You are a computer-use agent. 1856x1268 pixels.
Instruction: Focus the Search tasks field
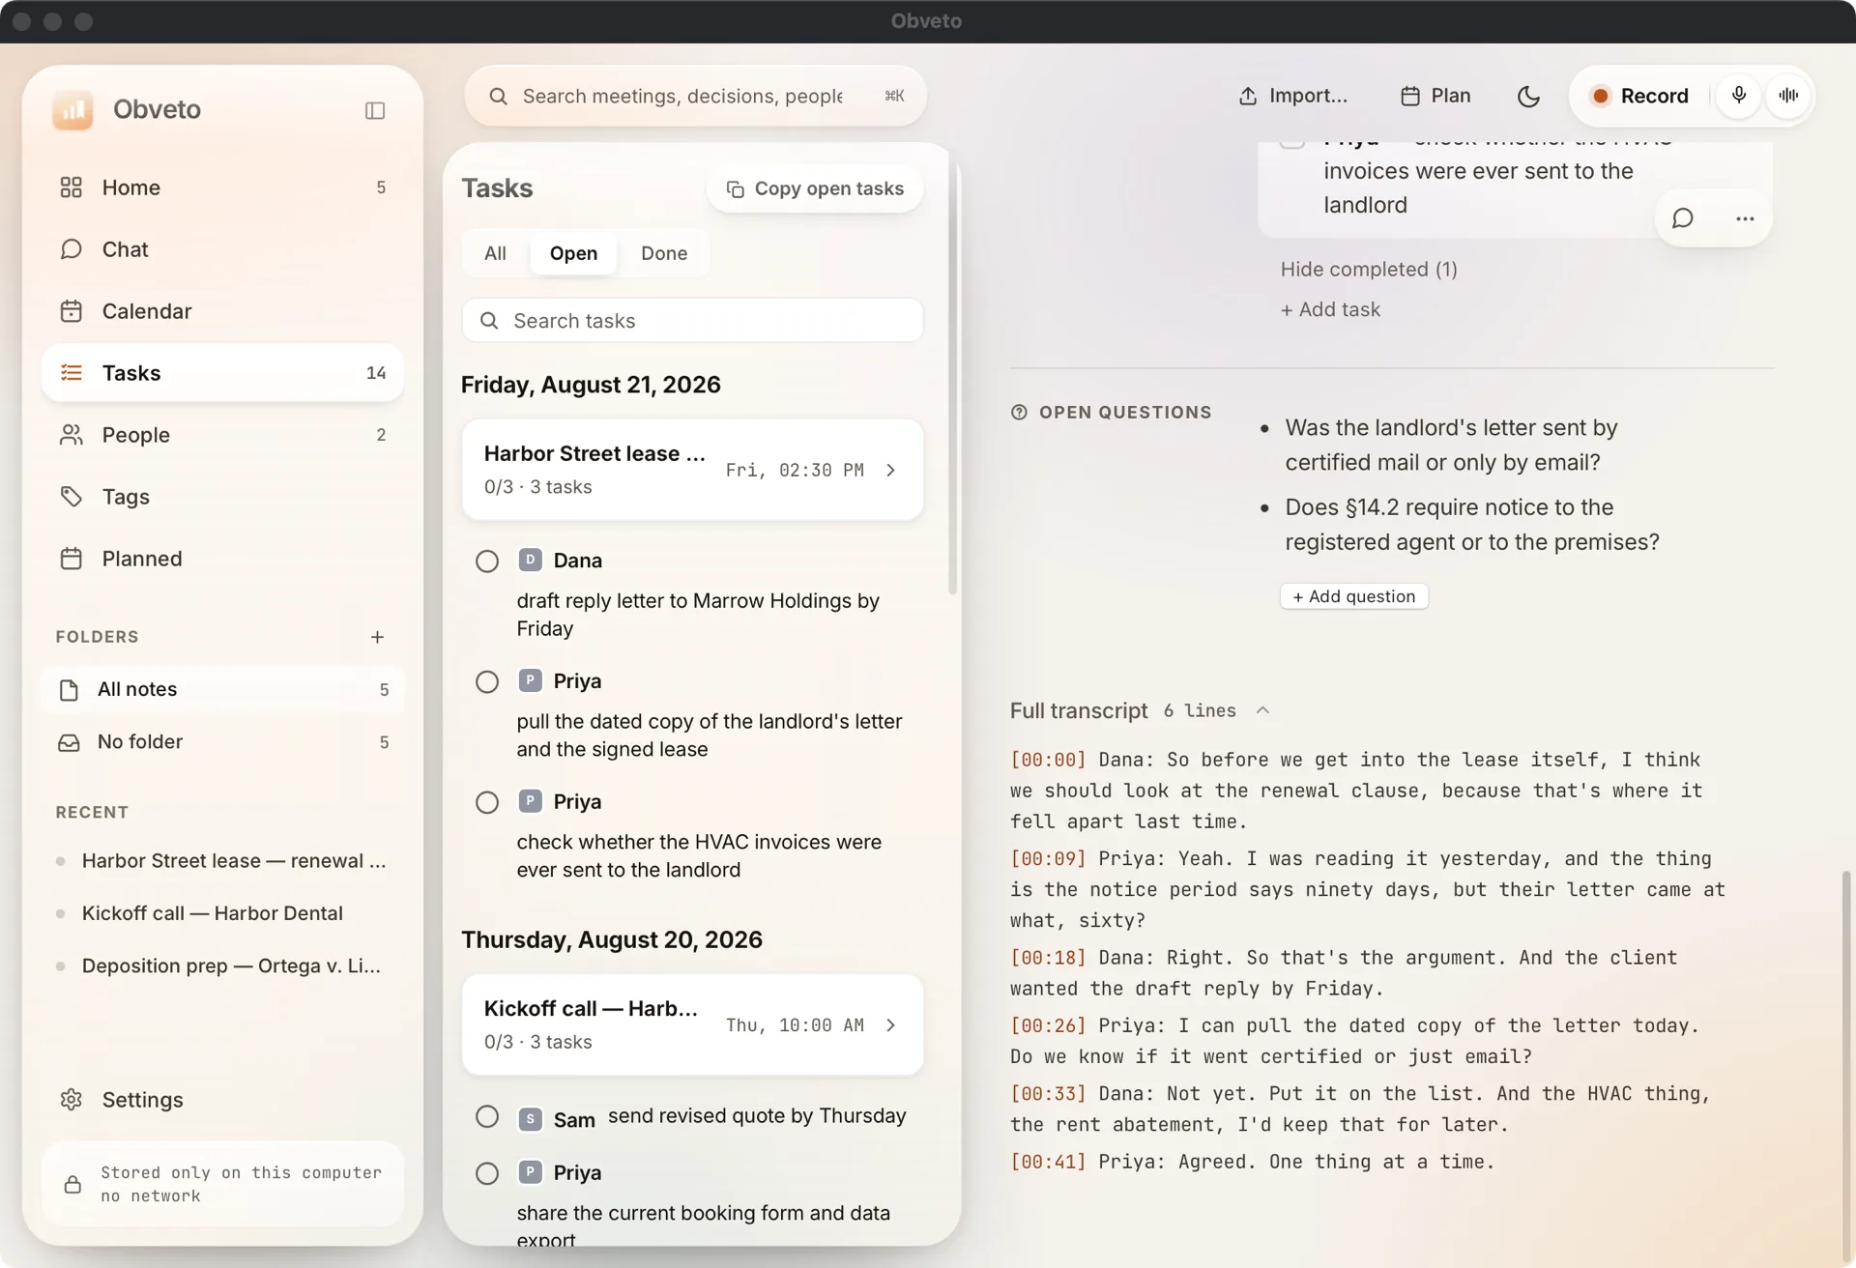pos(692,321)
